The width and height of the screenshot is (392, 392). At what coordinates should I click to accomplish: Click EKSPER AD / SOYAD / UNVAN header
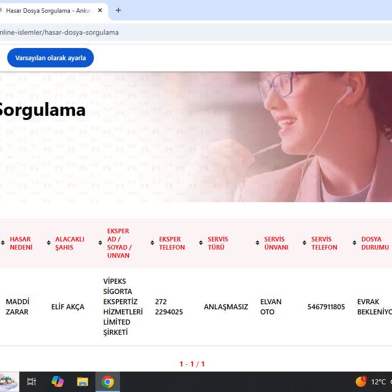click(119, 243)
